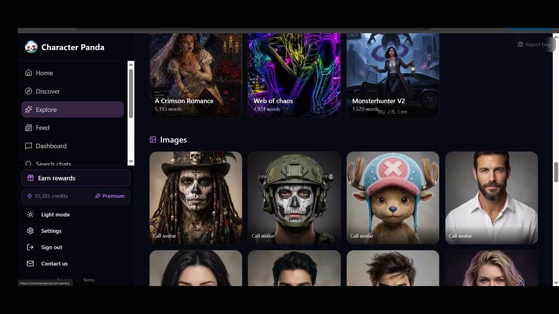Screen dimensions: 559x314
Task: Open Discover using the compass icon
Action: pos(28,91)
